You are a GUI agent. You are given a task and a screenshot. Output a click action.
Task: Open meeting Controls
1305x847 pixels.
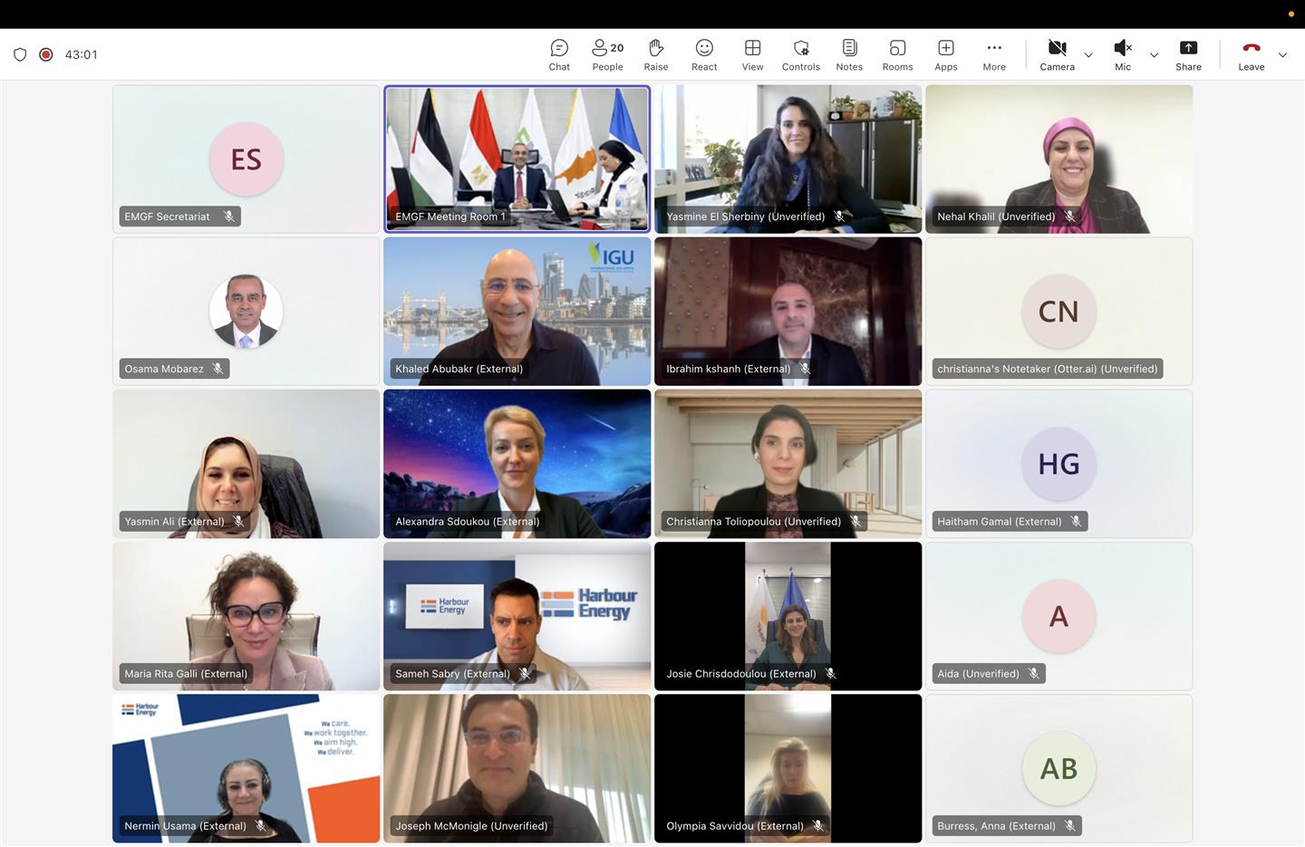(x=800, y=54)
